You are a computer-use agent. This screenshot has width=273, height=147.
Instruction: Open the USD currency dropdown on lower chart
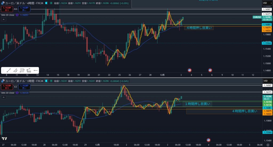point(265,81)
